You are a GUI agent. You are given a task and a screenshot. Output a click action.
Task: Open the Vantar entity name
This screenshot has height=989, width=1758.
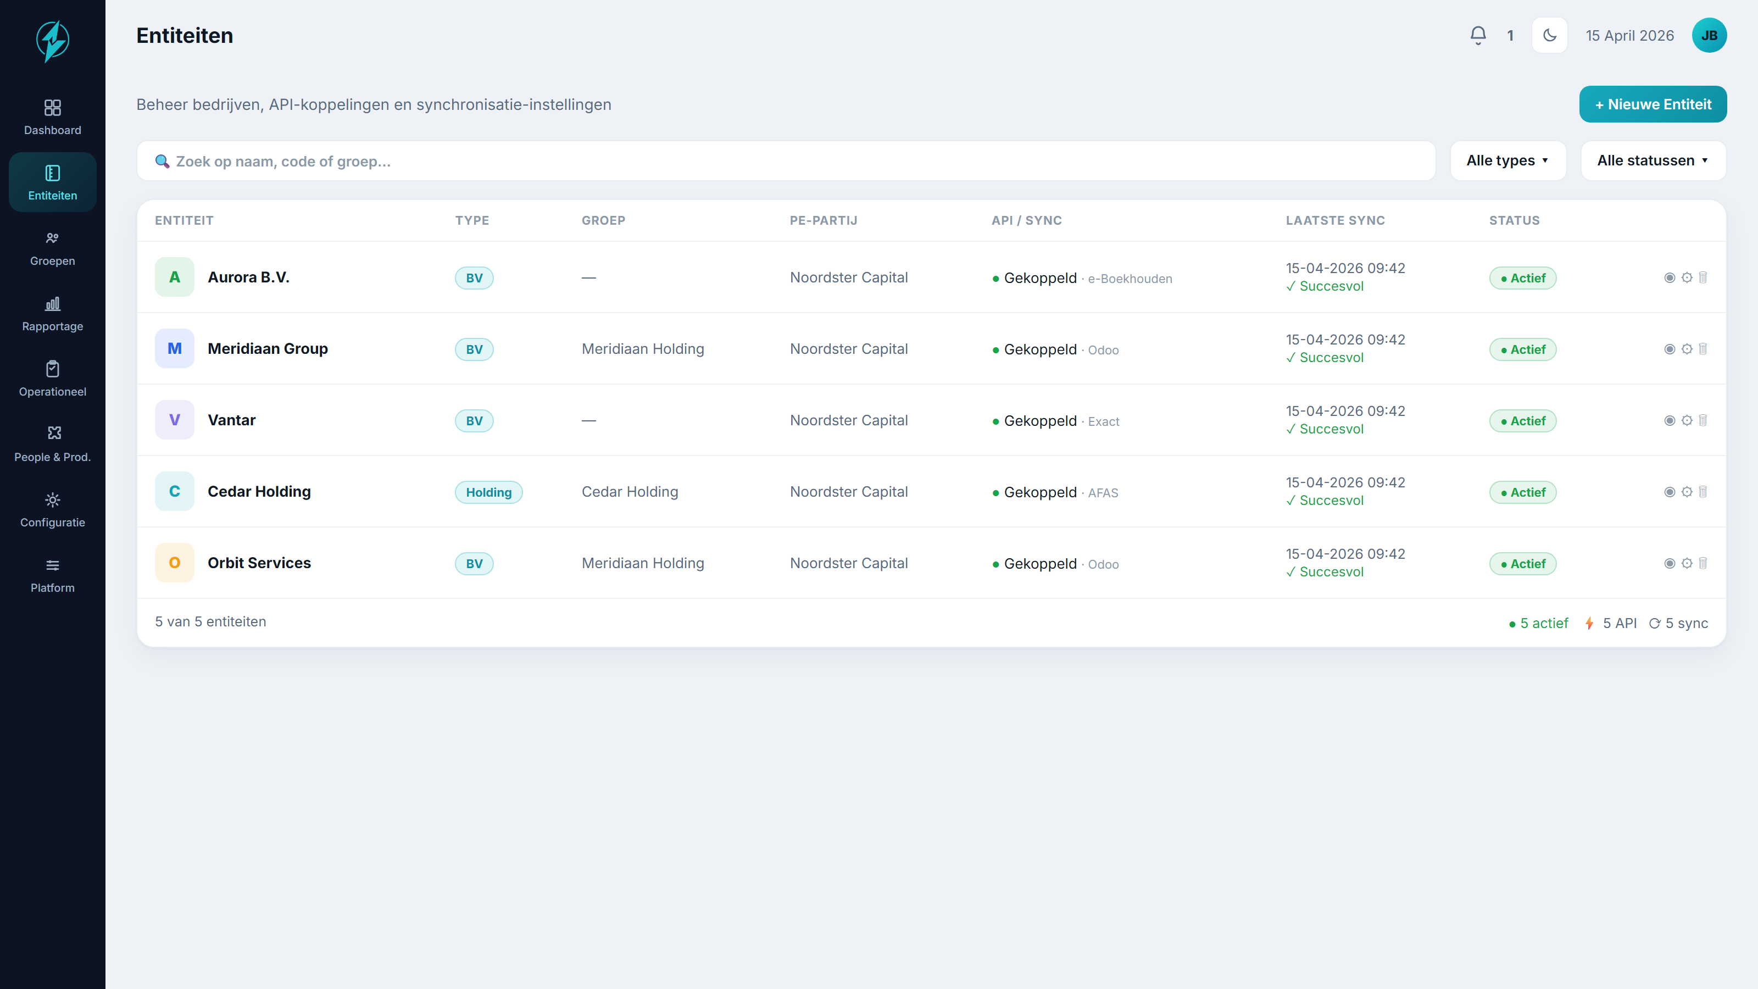231,420
